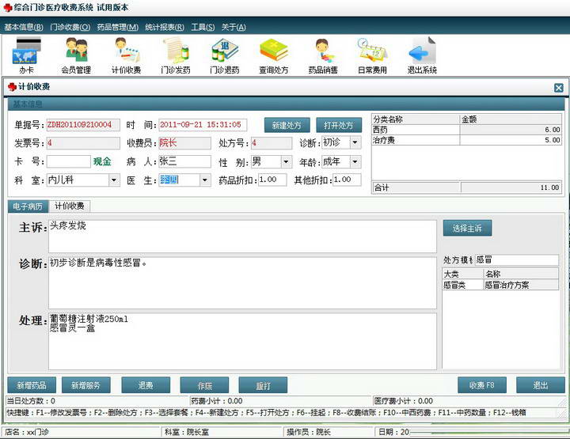Click the 其他折扣 field showing 1.00
Viewport: 570px width, 439px height.
[x=348, y=180]
